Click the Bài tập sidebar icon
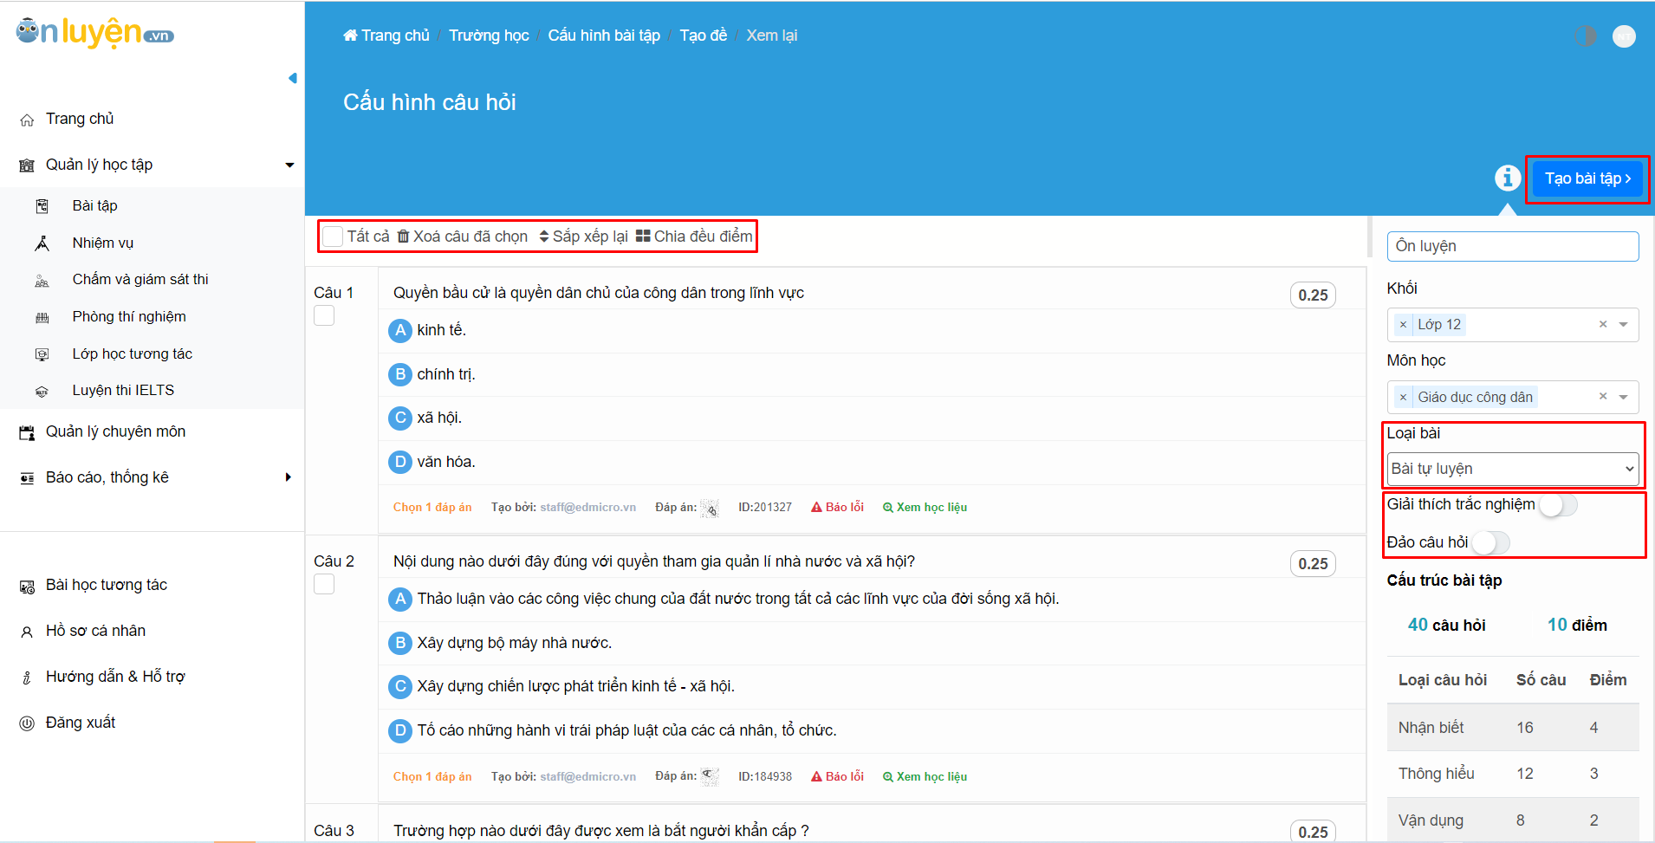Screen dimensions: 1655x843 [42, 206]
